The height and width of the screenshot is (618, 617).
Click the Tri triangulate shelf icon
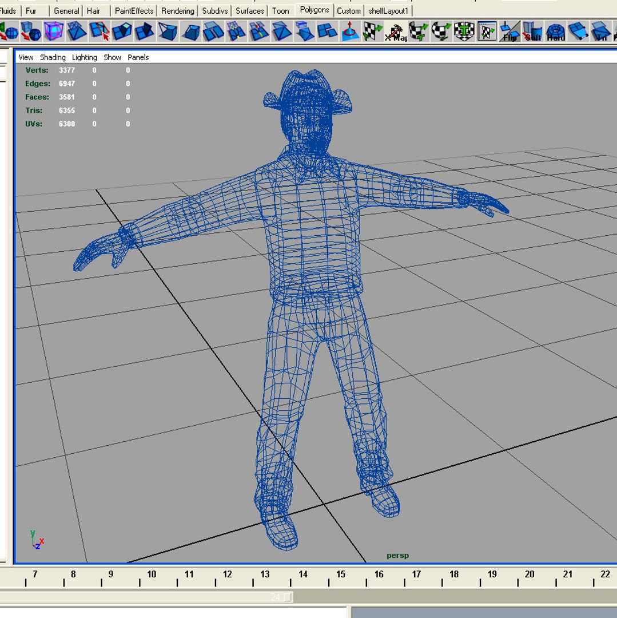click(x=600, y=31)
